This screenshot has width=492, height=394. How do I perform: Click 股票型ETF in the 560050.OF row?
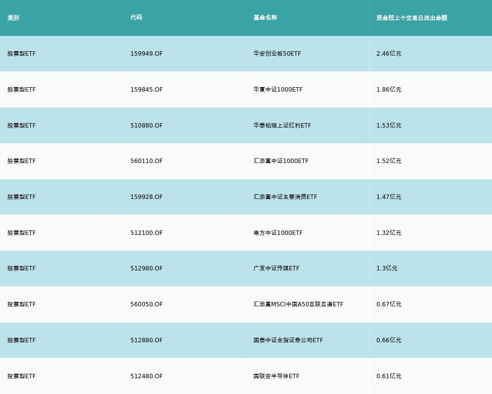tap(22, 304)
